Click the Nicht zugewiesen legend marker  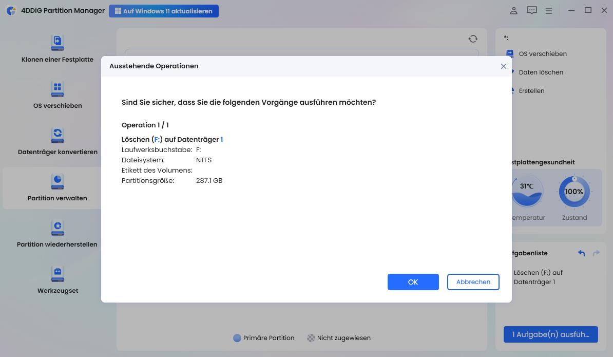(x=311, y=338)
